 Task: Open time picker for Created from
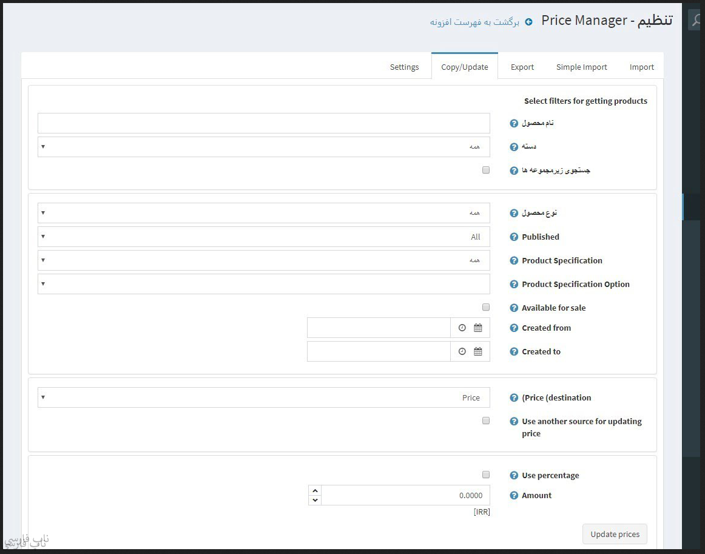462,328
